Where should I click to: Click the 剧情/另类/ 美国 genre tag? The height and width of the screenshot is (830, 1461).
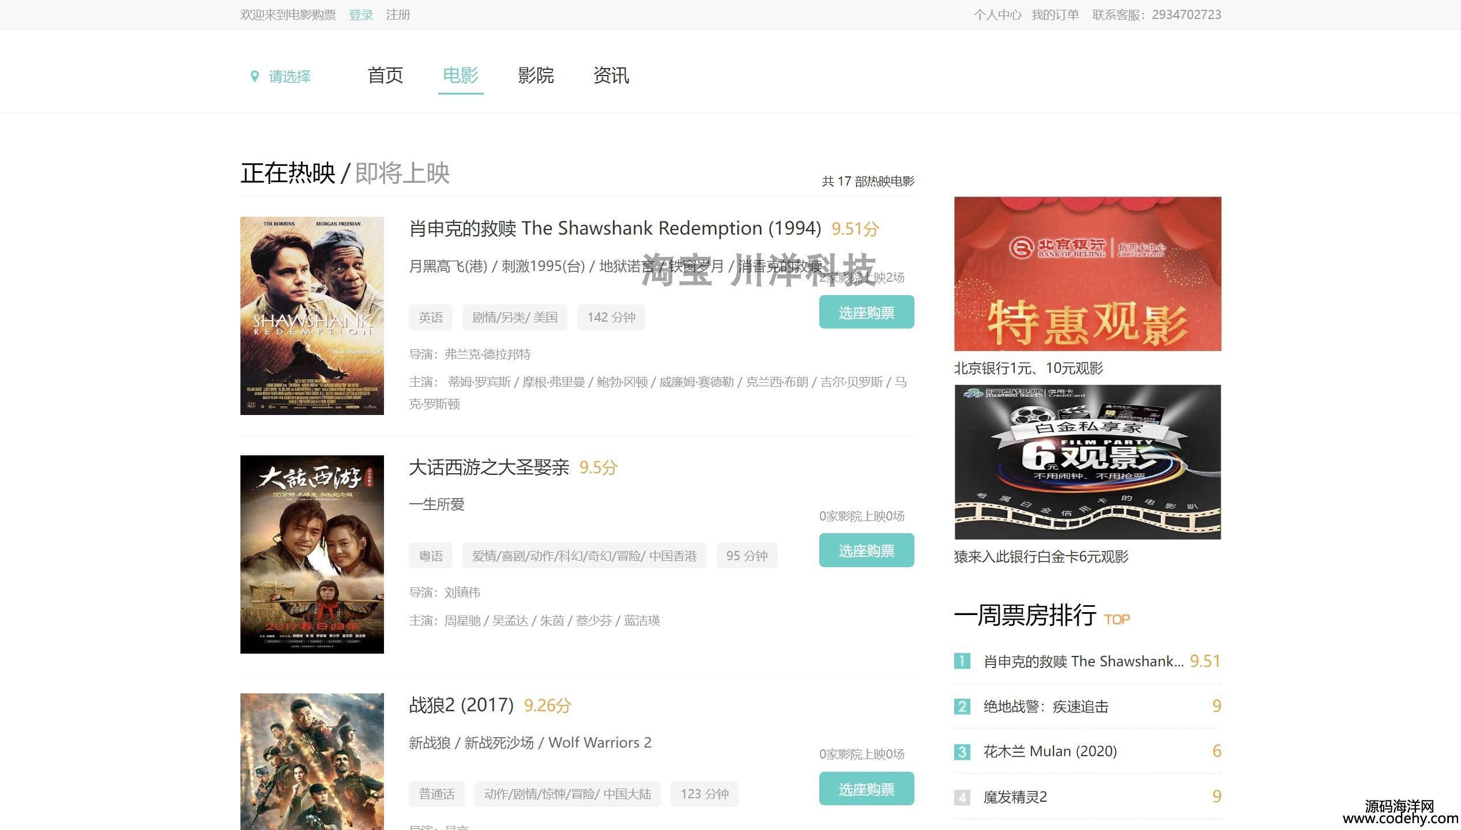coord(515,318)
